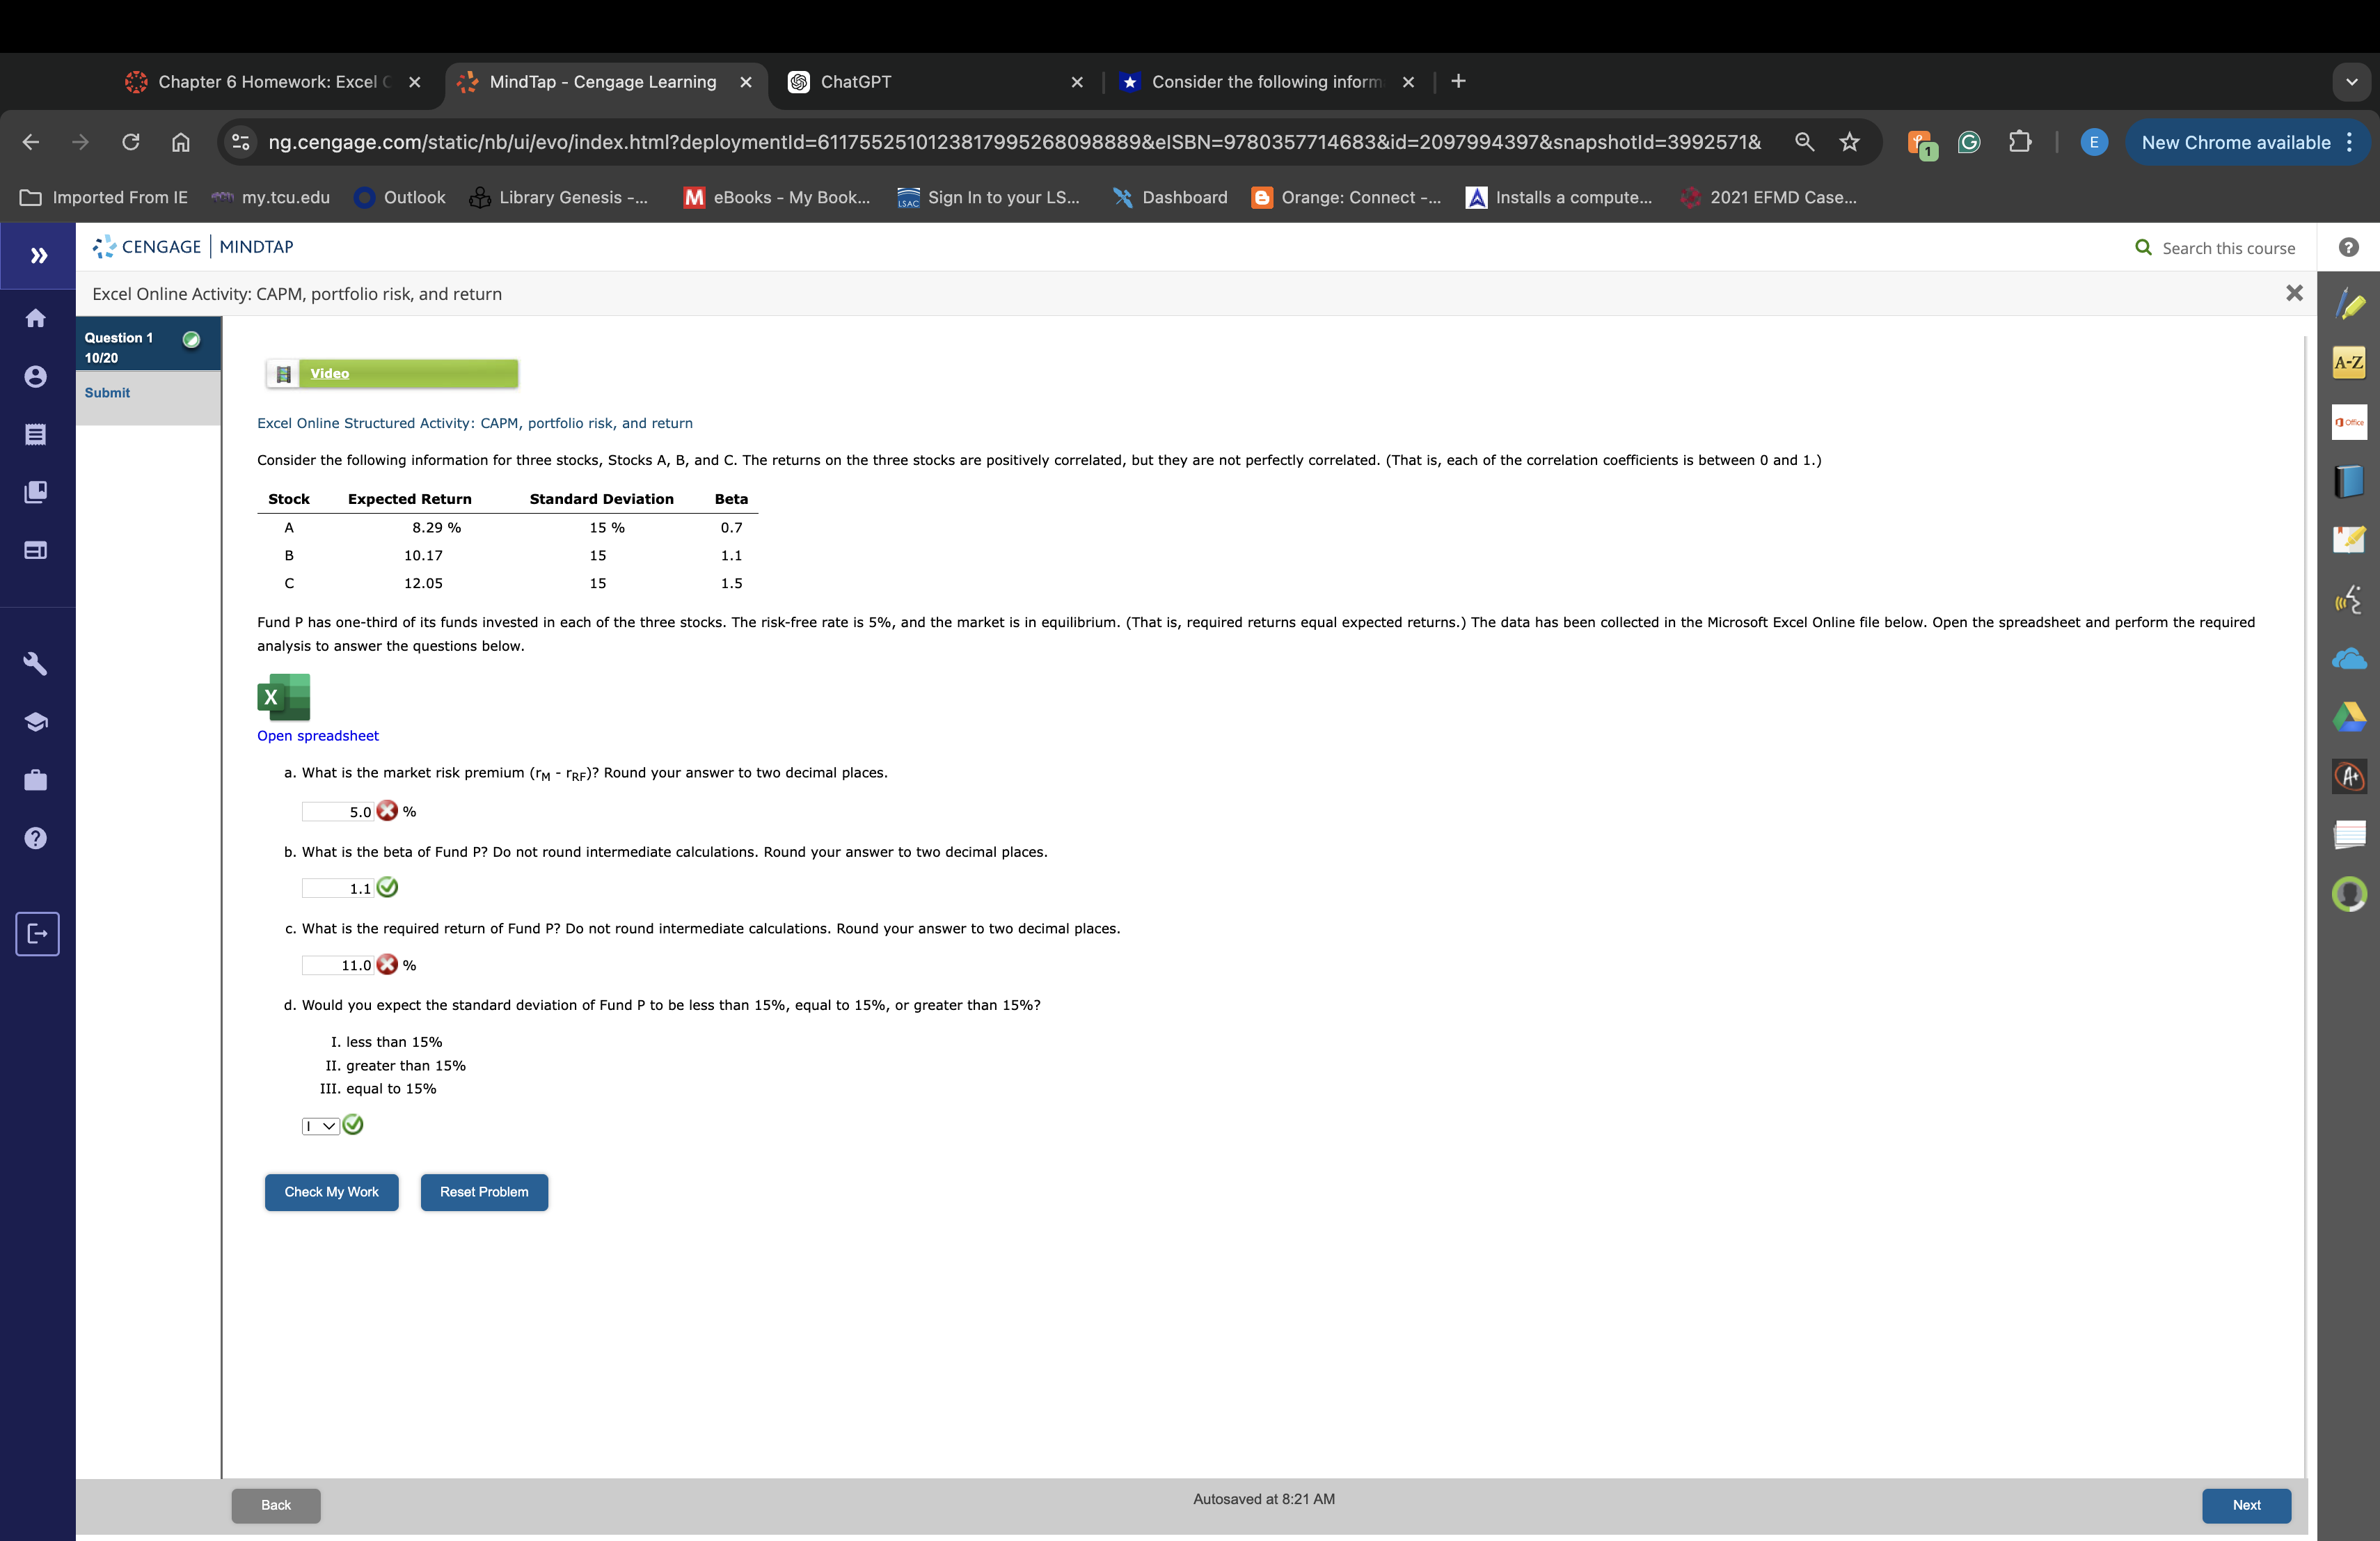Viewport: 2380px width, 1541px height.
Task: Select the wrench tools icon in left sidebar
Action: coord(36,663)
